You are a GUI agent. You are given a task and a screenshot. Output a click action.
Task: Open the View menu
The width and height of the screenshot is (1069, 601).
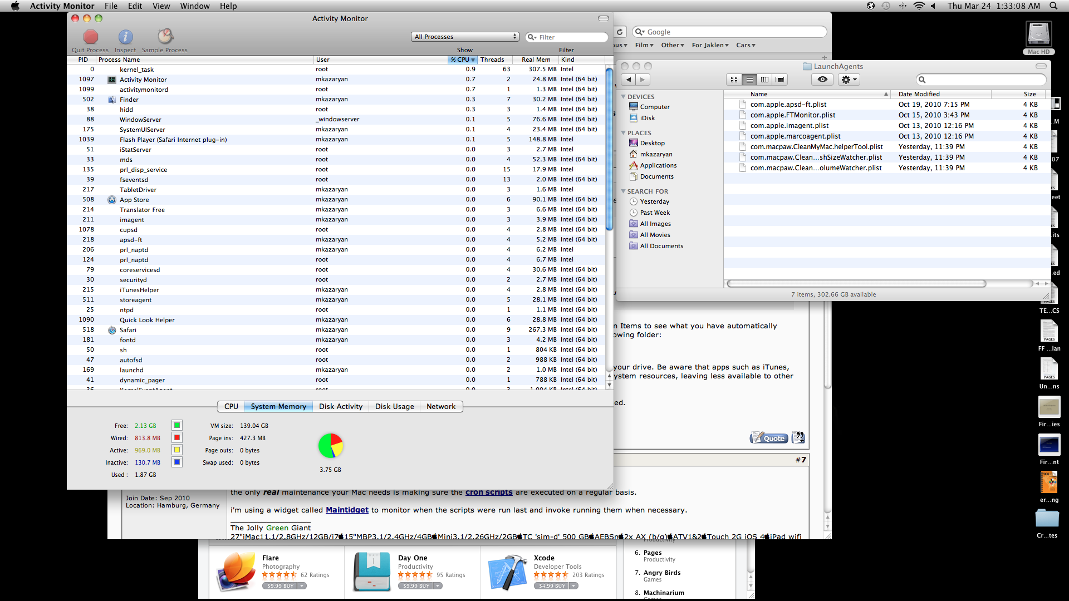pos(161,6)
